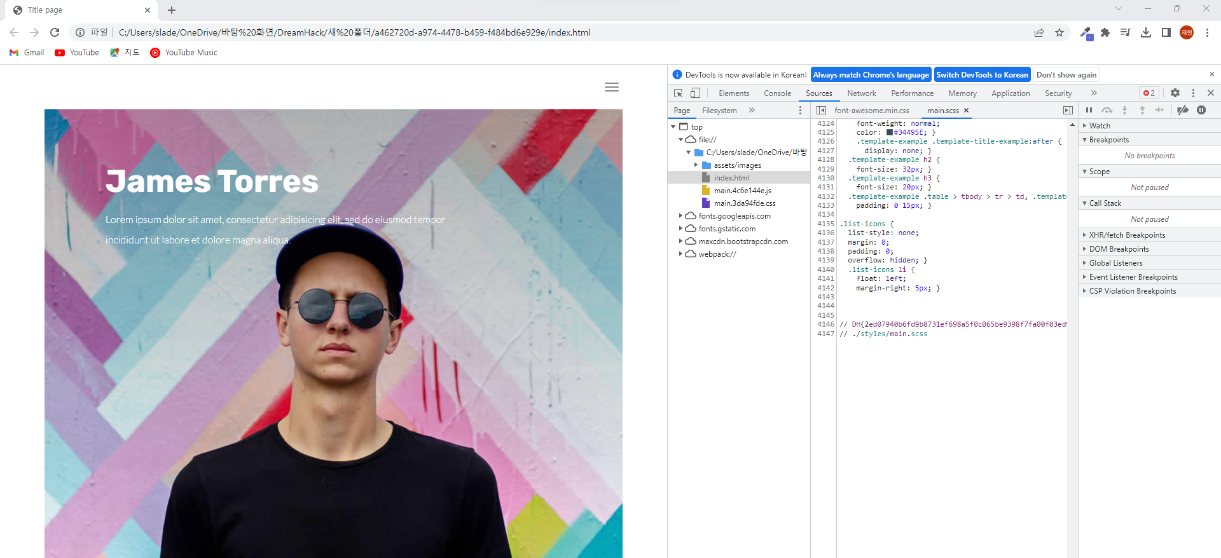This screenshot has height=558, width=1221.
Task: Expand the fonts.googleapis.com node
Action: (x=680, y=216)
